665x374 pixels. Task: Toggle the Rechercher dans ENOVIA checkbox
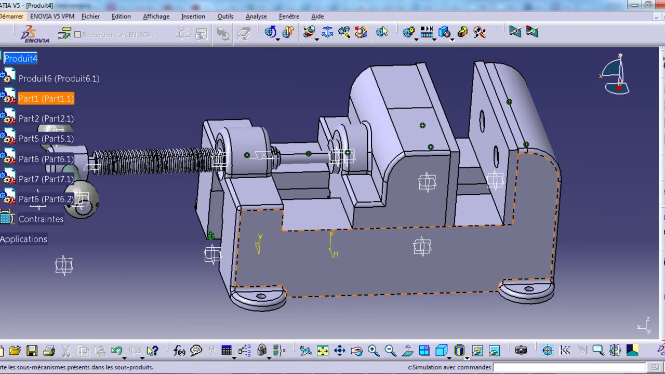[77, 34]
